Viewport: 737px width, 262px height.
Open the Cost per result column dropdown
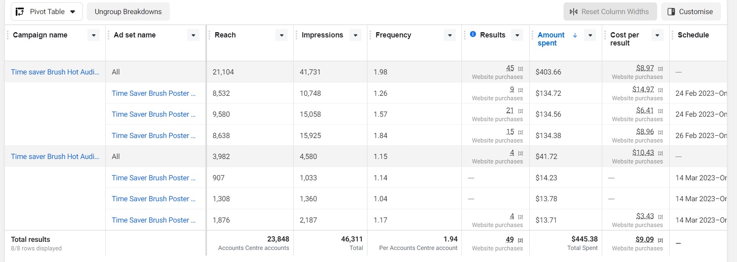(657, 35)
